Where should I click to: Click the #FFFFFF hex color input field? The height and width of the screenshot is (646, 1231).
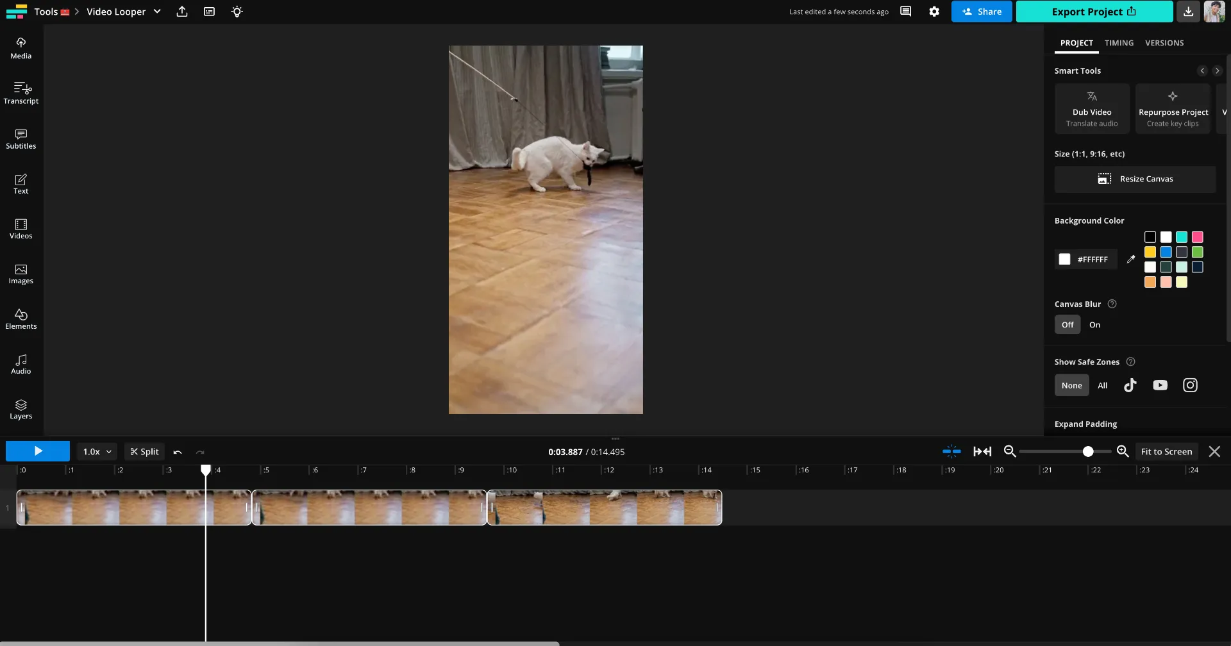1093,259
